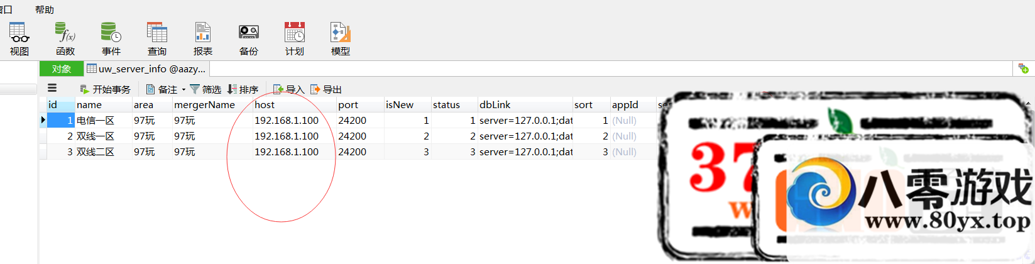
Task: Click the new tab icon at right
Action: (1023, 69)
